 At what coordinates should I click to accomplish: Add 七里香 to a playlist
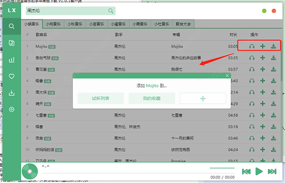[263, 115]
